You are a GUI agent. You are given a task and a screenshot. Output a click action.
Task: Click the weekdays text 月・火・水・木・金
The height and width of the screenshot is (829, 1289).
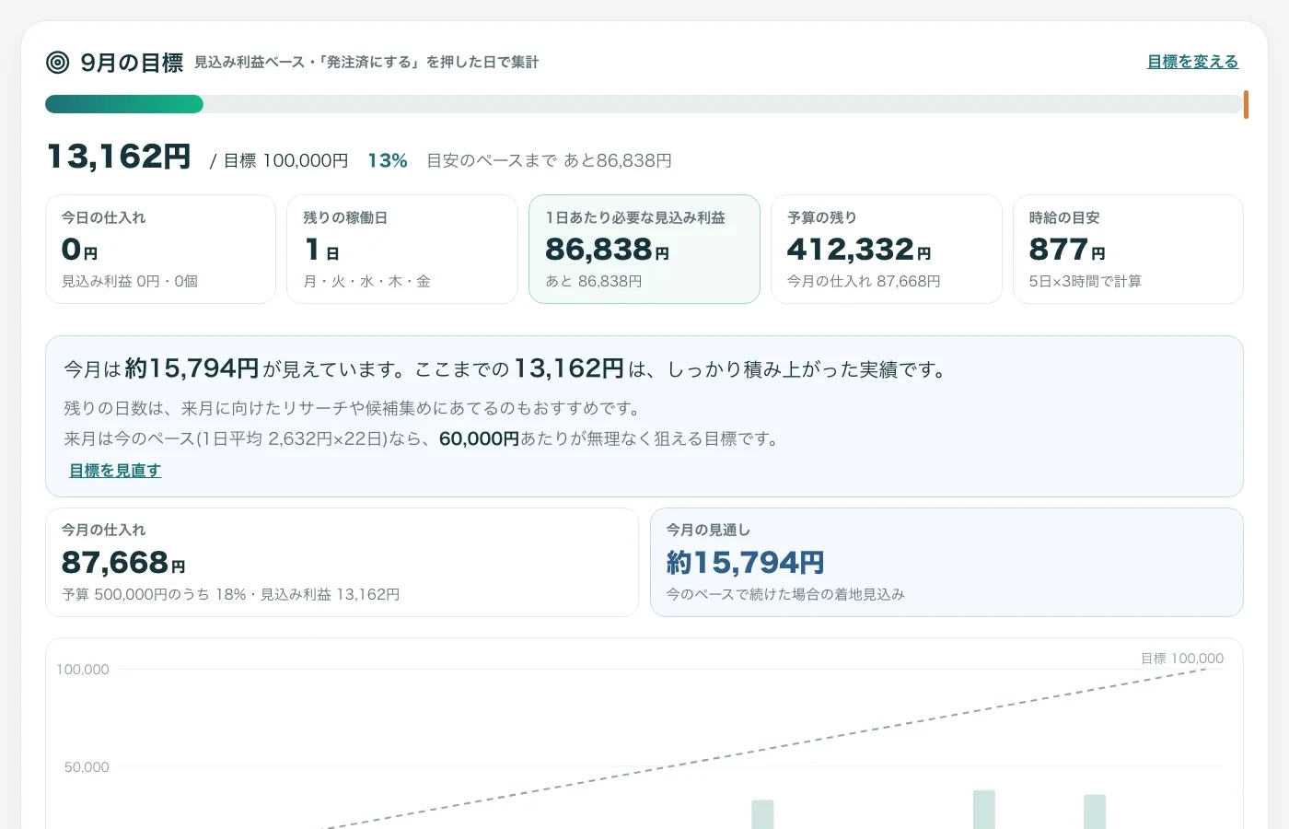[x=366, y=282]
